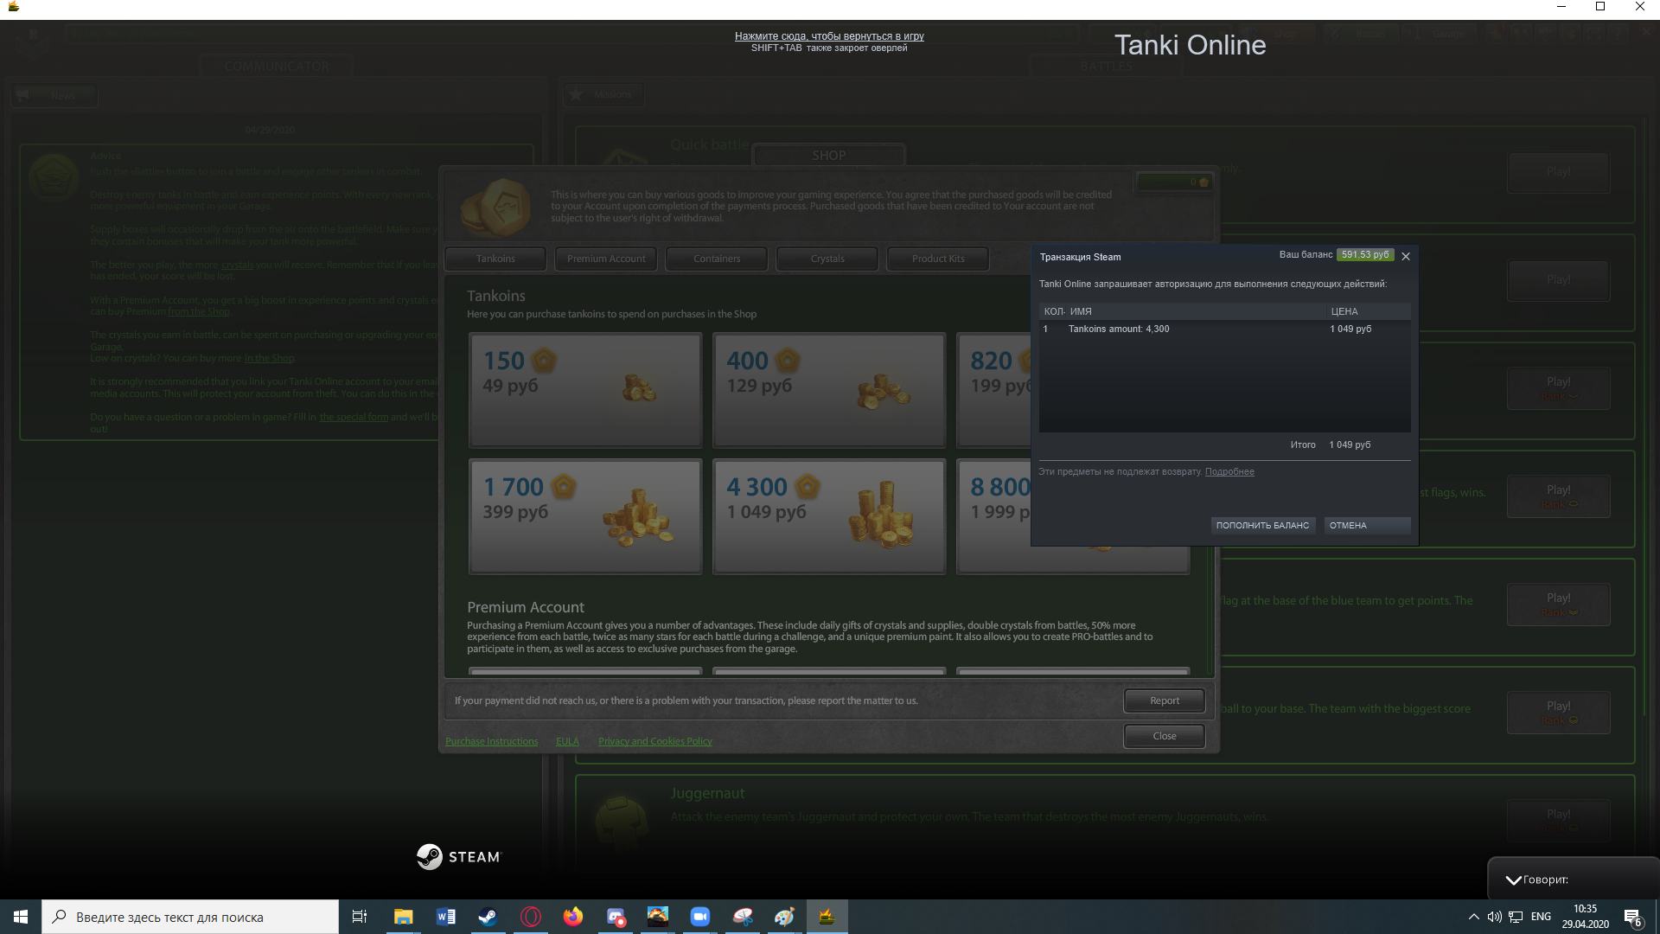Report a payment problem with Report button
Image resolution: width=1660 pixels, height=934 pixels.
tap(1165, 701)
